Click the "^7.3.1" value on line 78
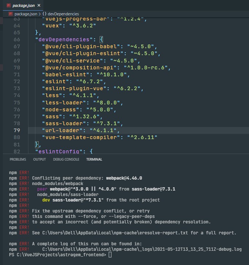 tap(107, 123)
